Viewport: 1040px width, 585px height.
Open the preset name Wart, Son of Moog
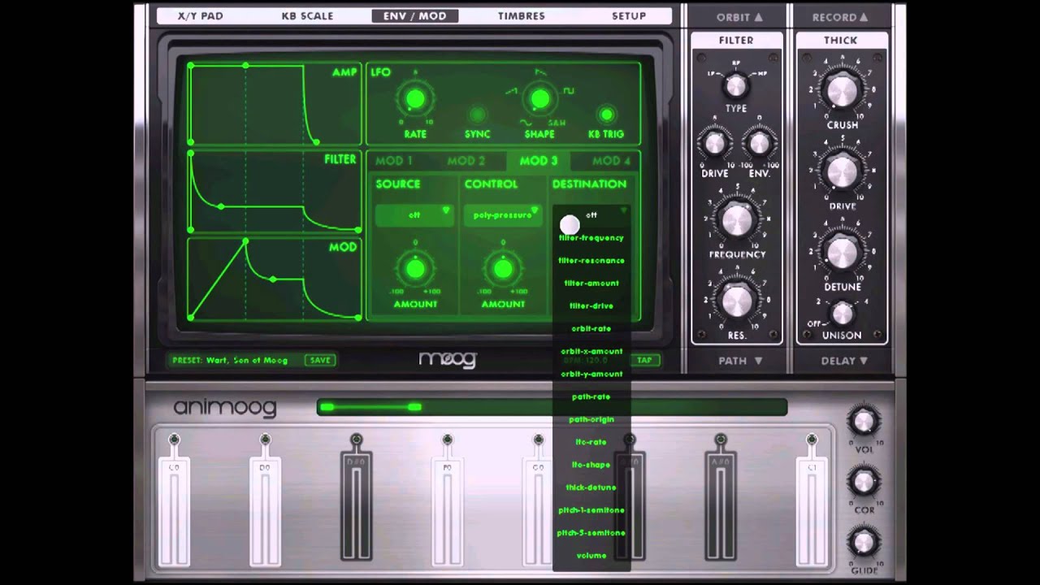tap(247, 360)
